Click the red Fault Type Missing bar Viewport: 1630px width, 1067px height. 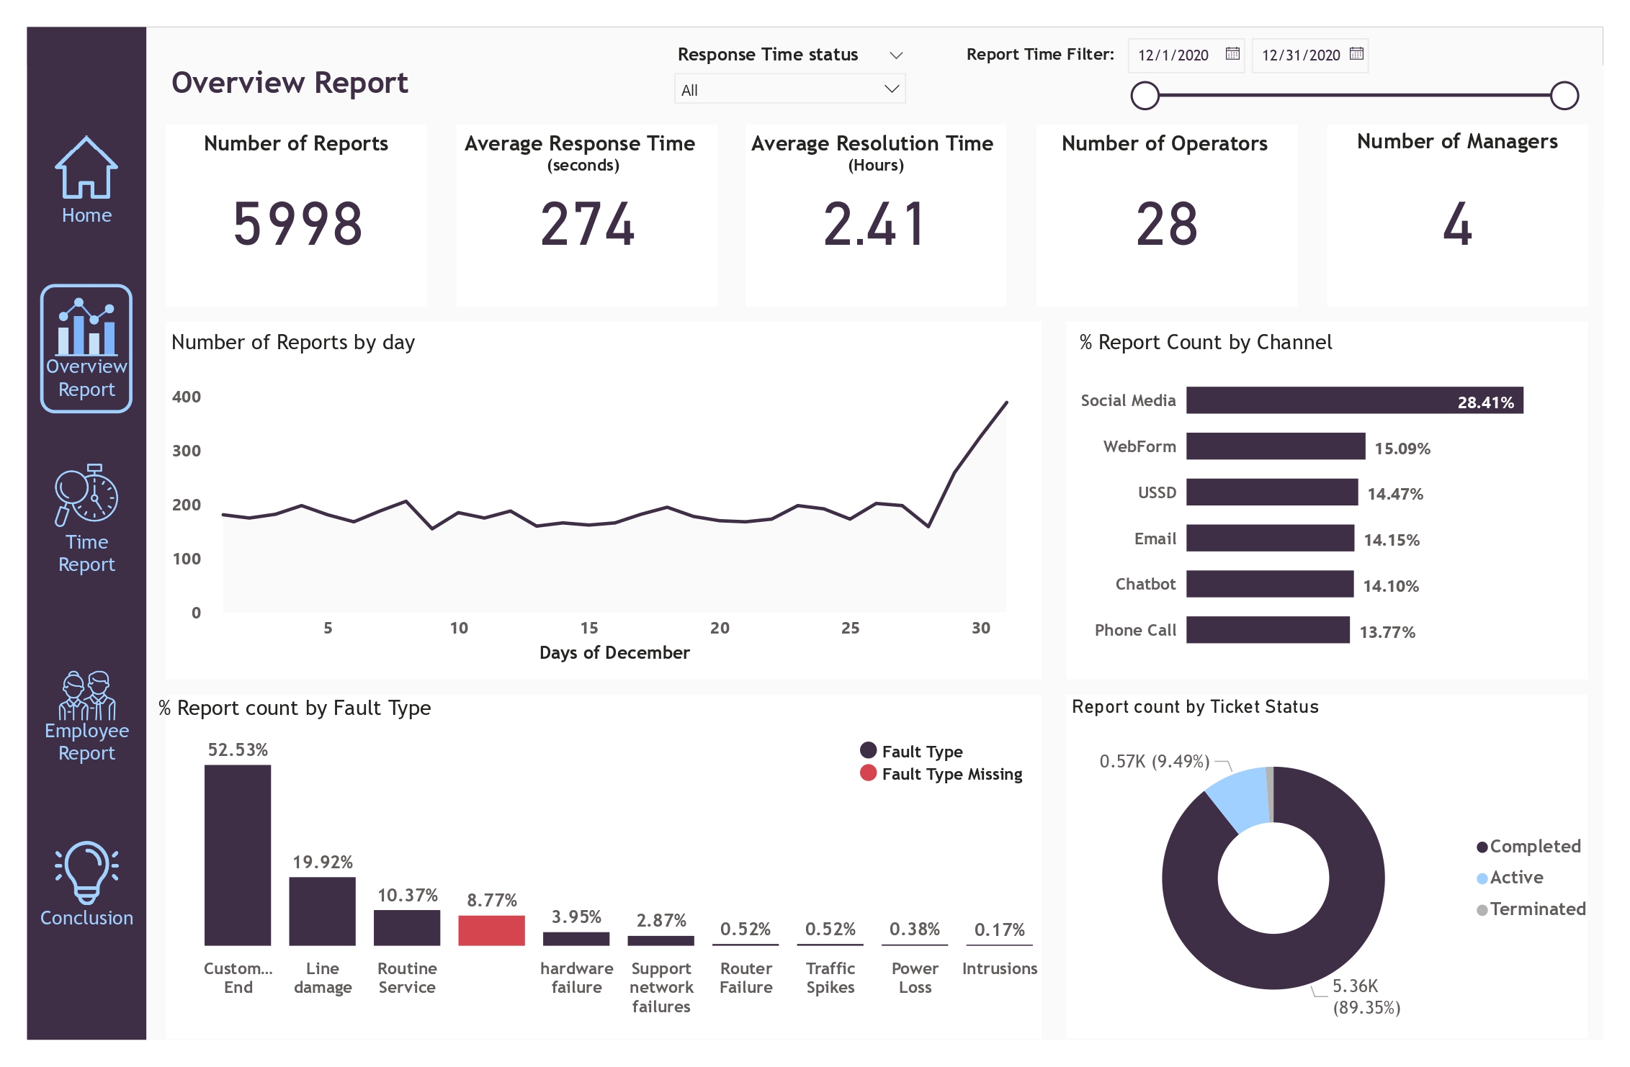click(x=491, y=930)
